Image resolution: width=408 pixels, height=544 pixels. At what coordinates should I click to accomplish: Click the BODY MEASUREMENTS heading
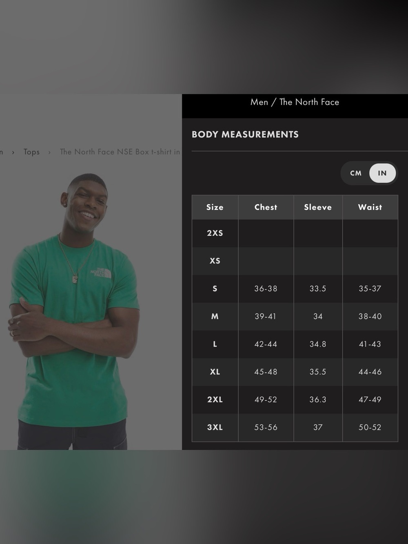pyautogui.click(x=245, y=134)
